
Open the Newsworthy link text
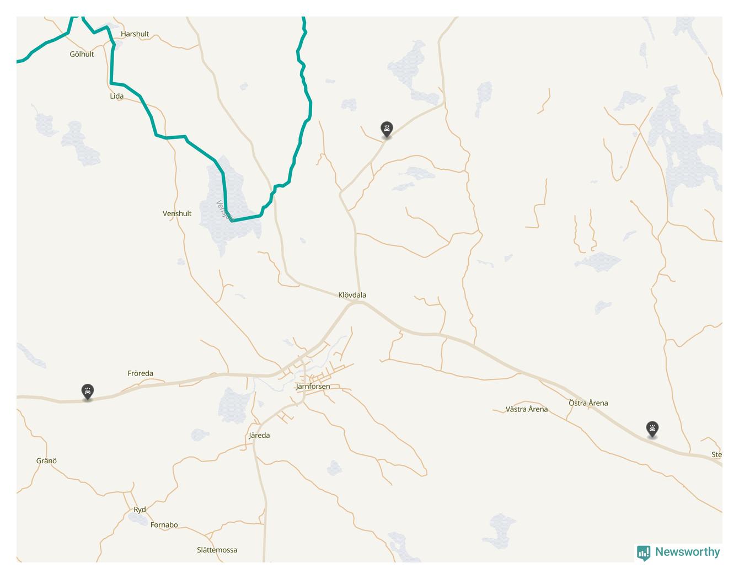[x=687, y=552]
